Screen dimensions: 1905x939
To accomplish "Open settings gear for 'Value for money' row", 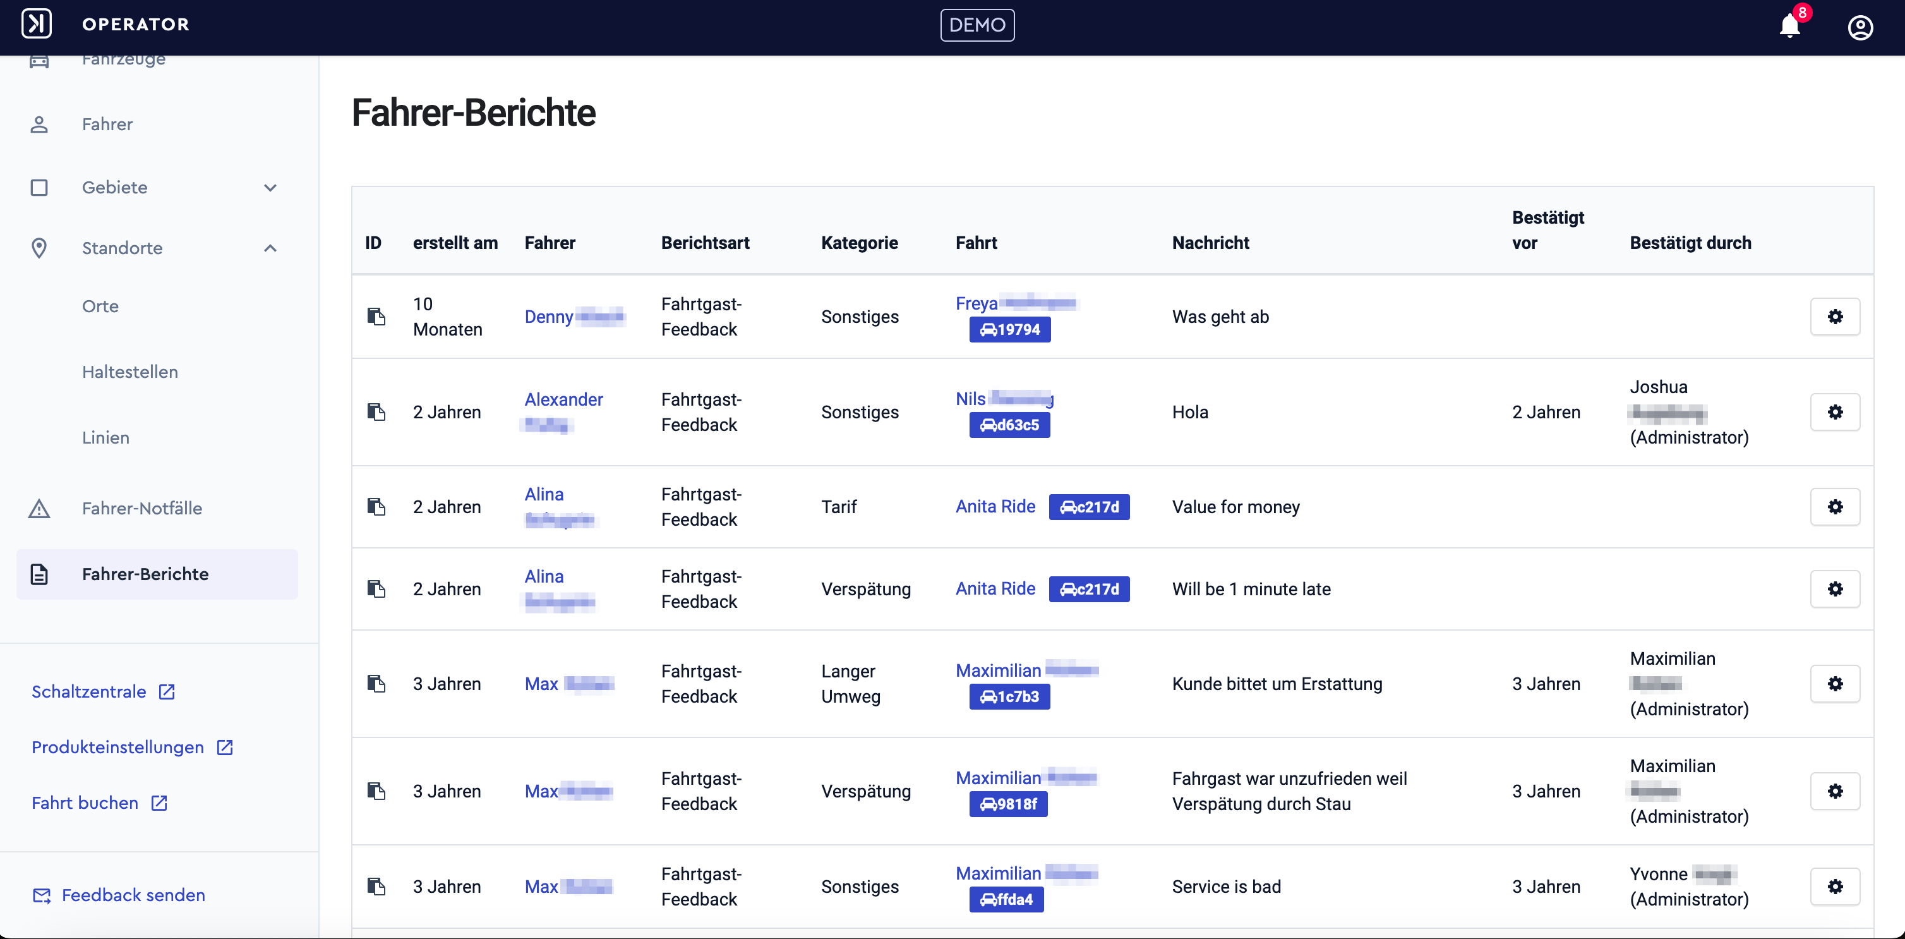I will pyautogui.click(x=1835, y=507).
